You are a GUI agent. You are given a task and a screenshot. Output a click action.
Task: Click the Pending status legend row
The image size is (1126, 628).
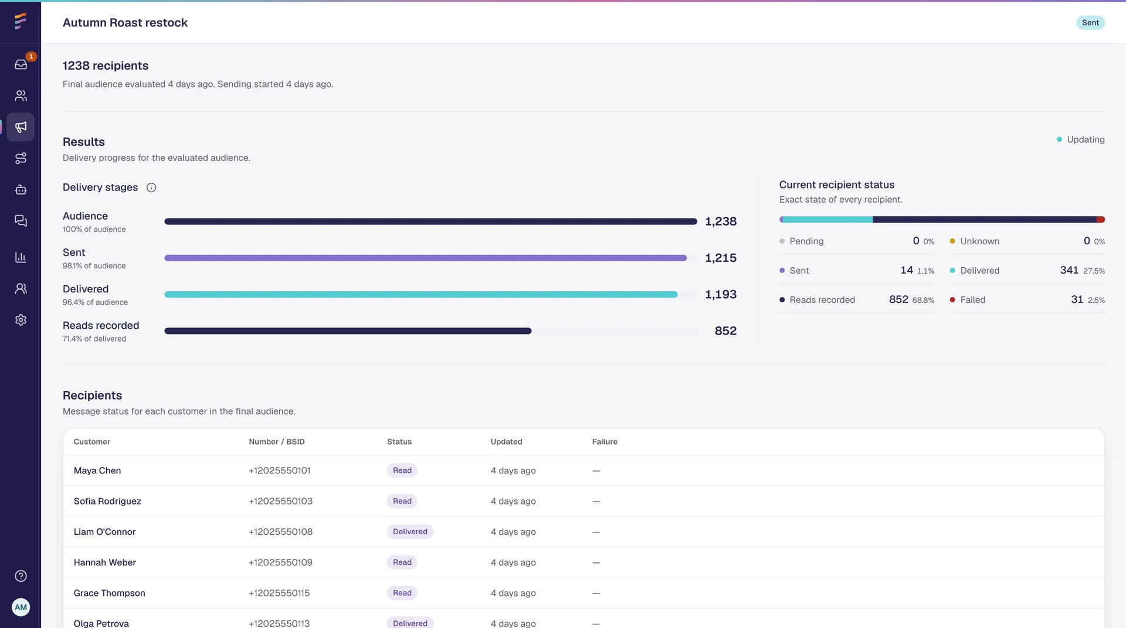coord(857,241)
